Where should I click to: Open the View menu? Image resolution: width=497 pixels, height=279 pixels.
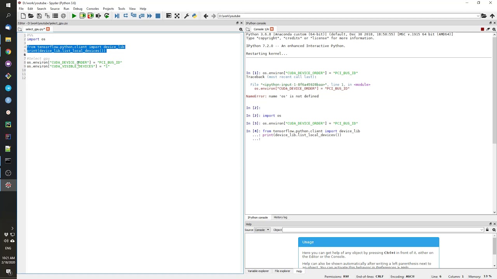click(x=132, y=9)
